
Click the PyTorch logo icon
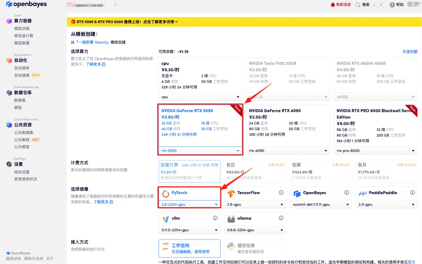coord(166,193)
